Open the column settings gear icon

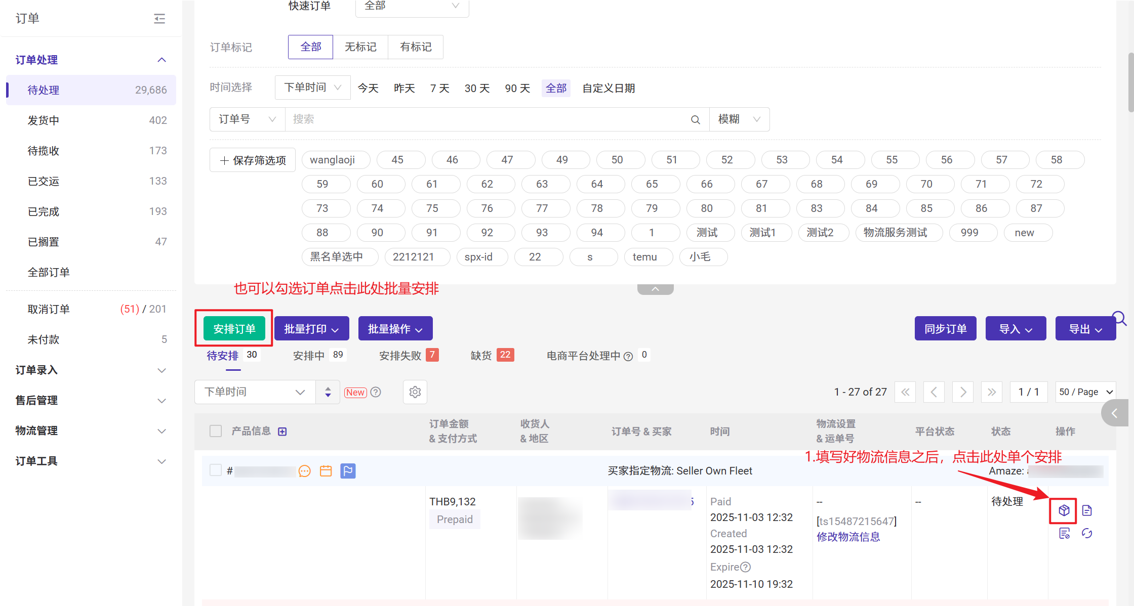[x=415, y=392]
